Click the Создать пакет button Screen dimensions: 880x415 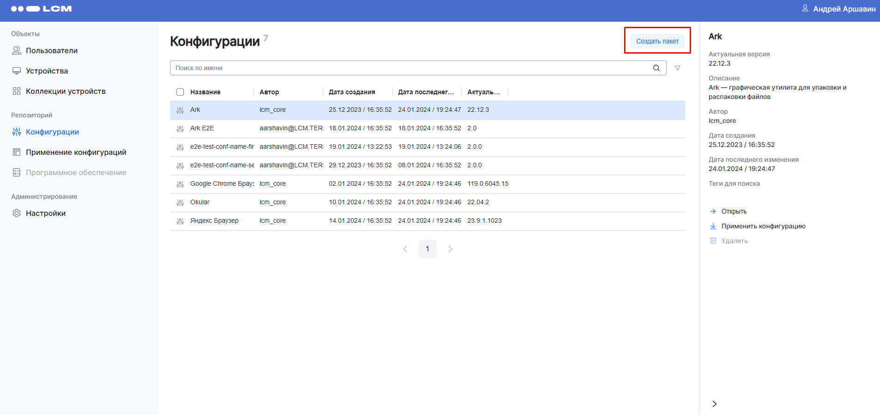click(657, 41)
